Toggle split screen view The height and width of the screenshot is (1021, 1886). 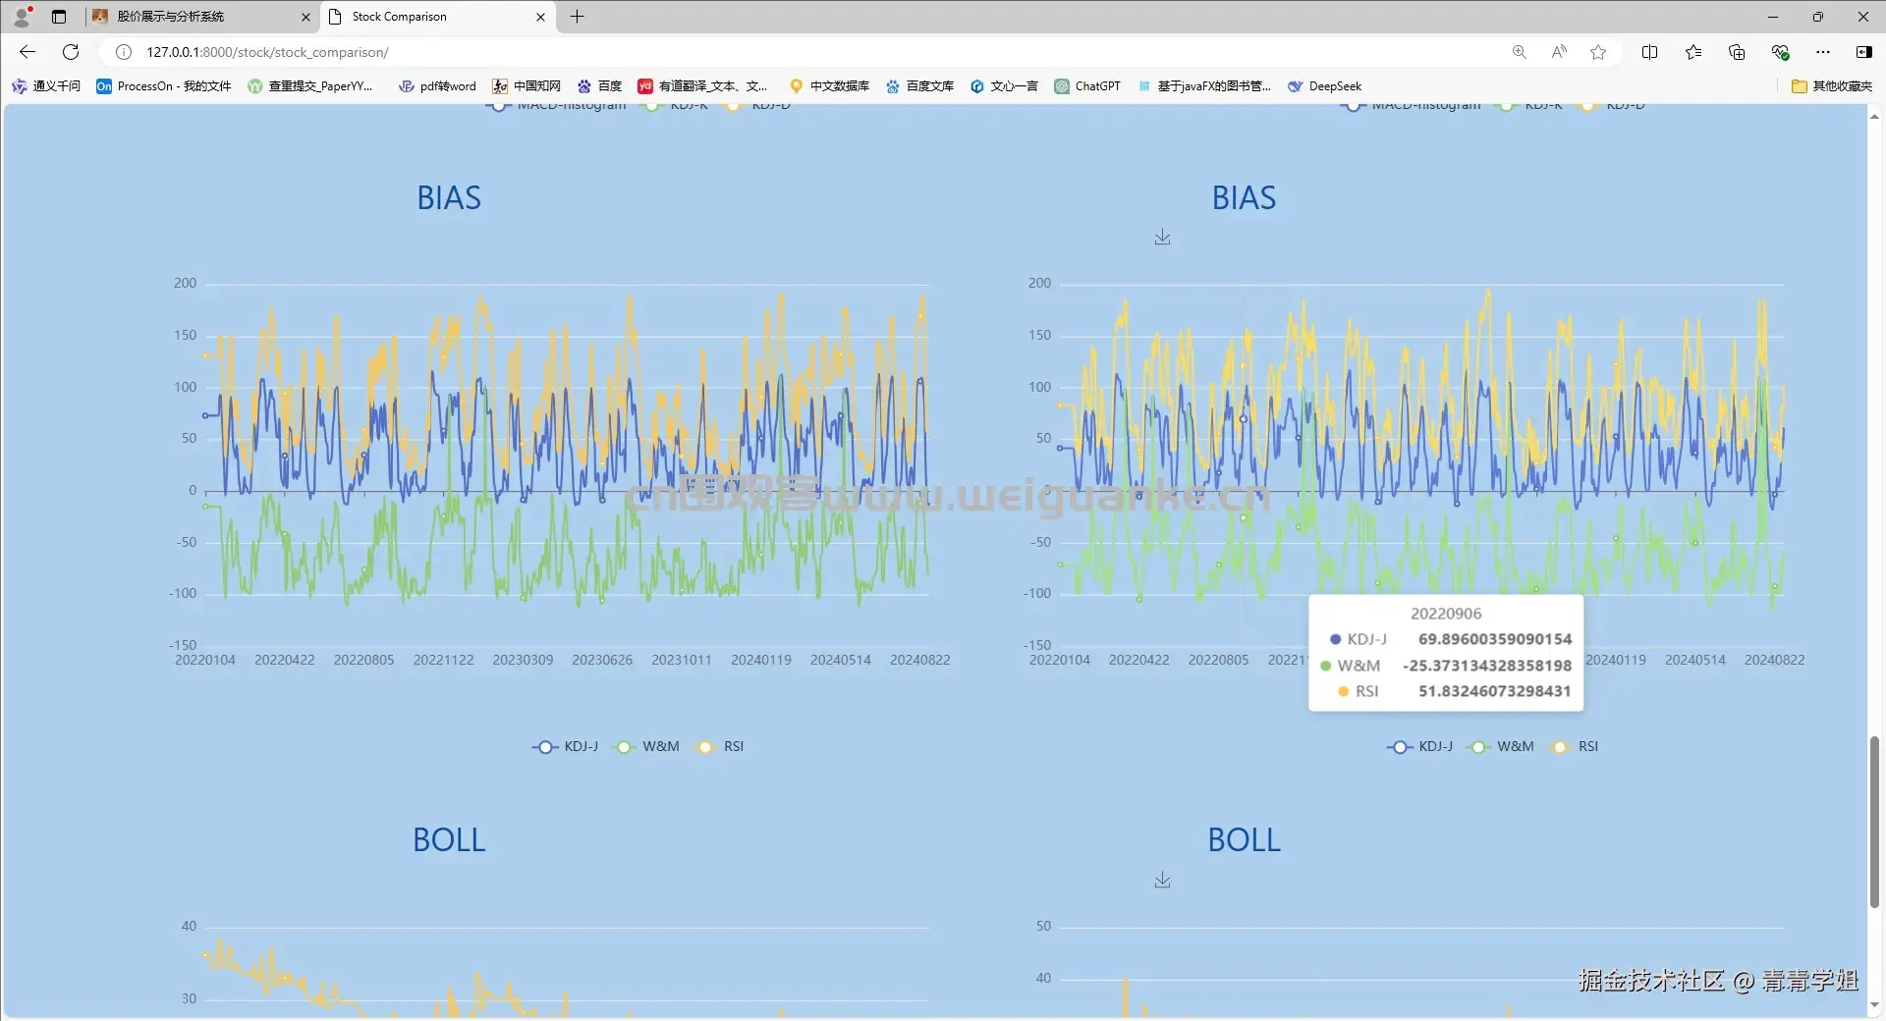coord(1650,52)
